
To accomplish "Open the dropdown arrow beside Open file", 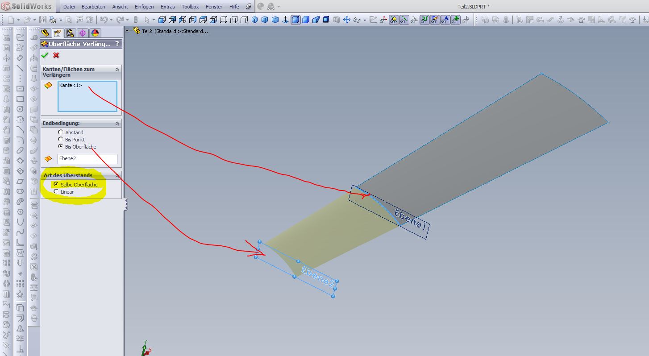I will pos(34,20).
